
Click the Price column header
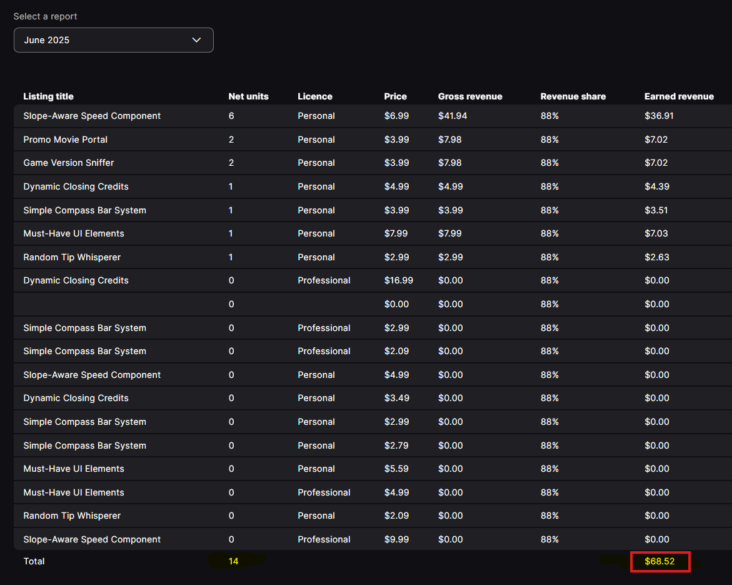tap(395, 96)
